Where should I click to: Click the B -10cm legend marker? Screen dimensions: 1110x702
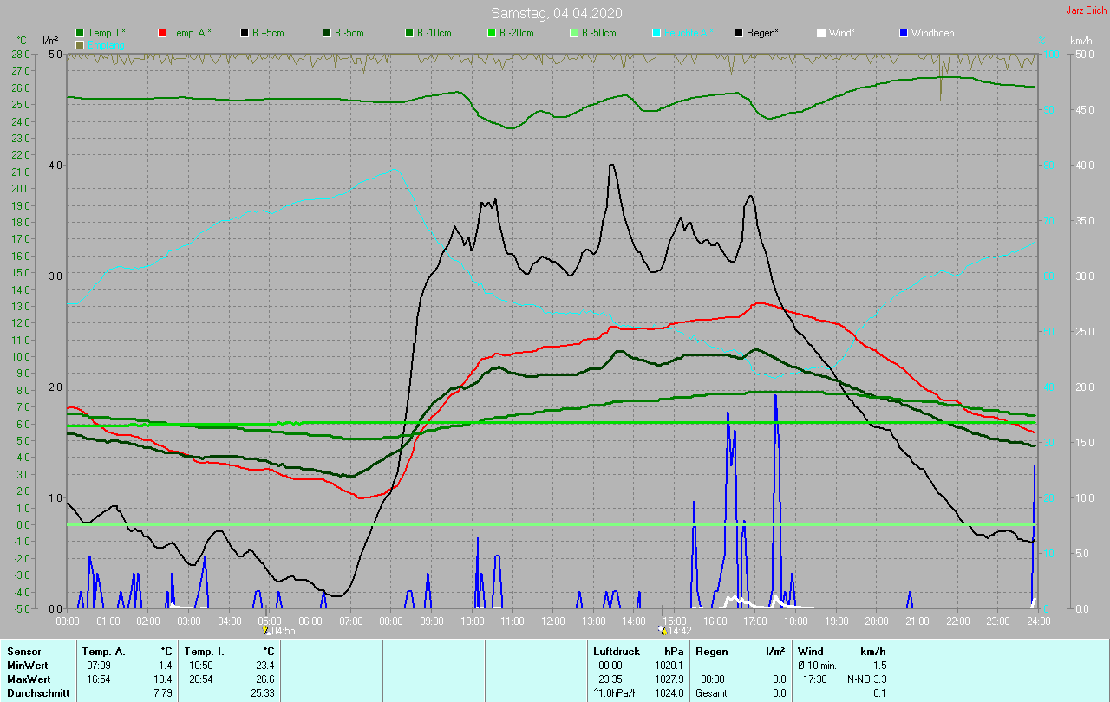409,33
